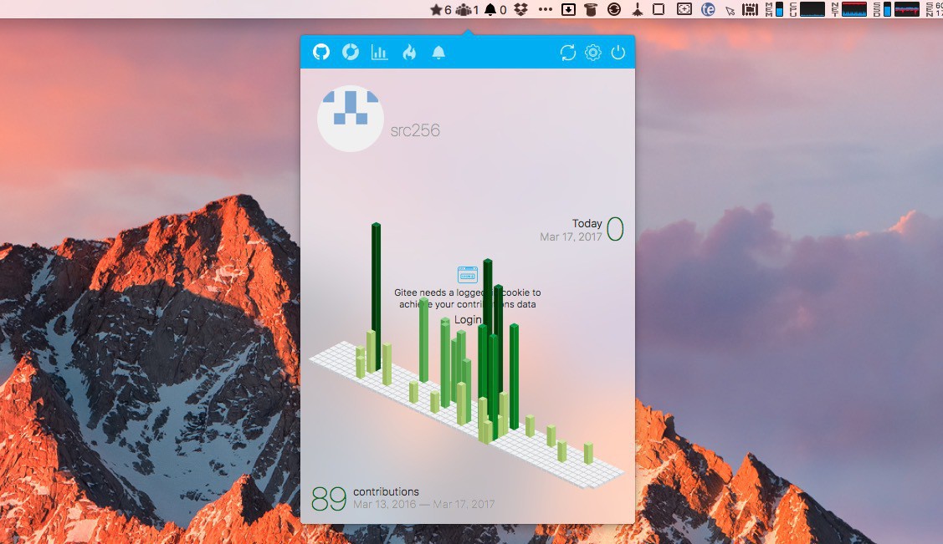
Task: Click the memory chip menu bar icon
Action: pos(750,9)
